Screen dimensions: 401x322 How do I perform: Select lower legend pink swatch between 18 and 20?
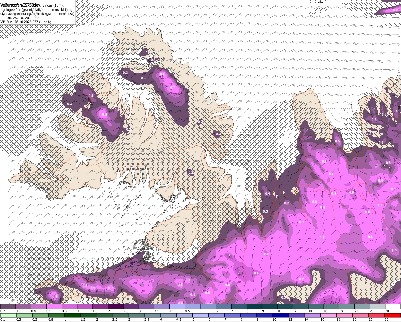tap(344, 315)
